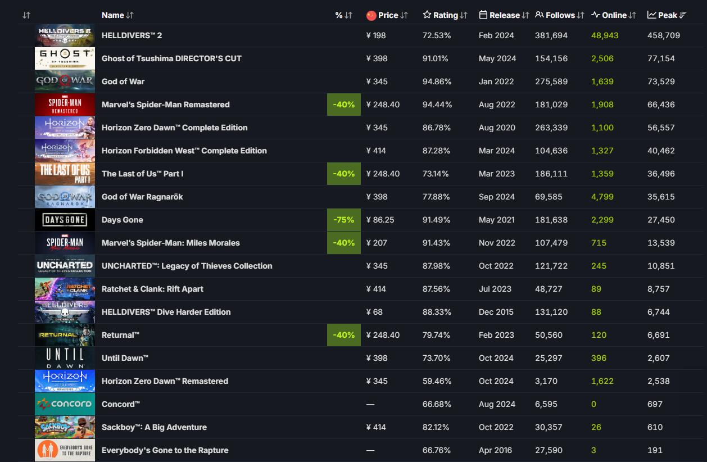Image resolution: width=707 pixels, height=462 pixels.
Task: Open HELLDIVERS 2 game link
Action: pyautogui.click(x=132, y=35)
